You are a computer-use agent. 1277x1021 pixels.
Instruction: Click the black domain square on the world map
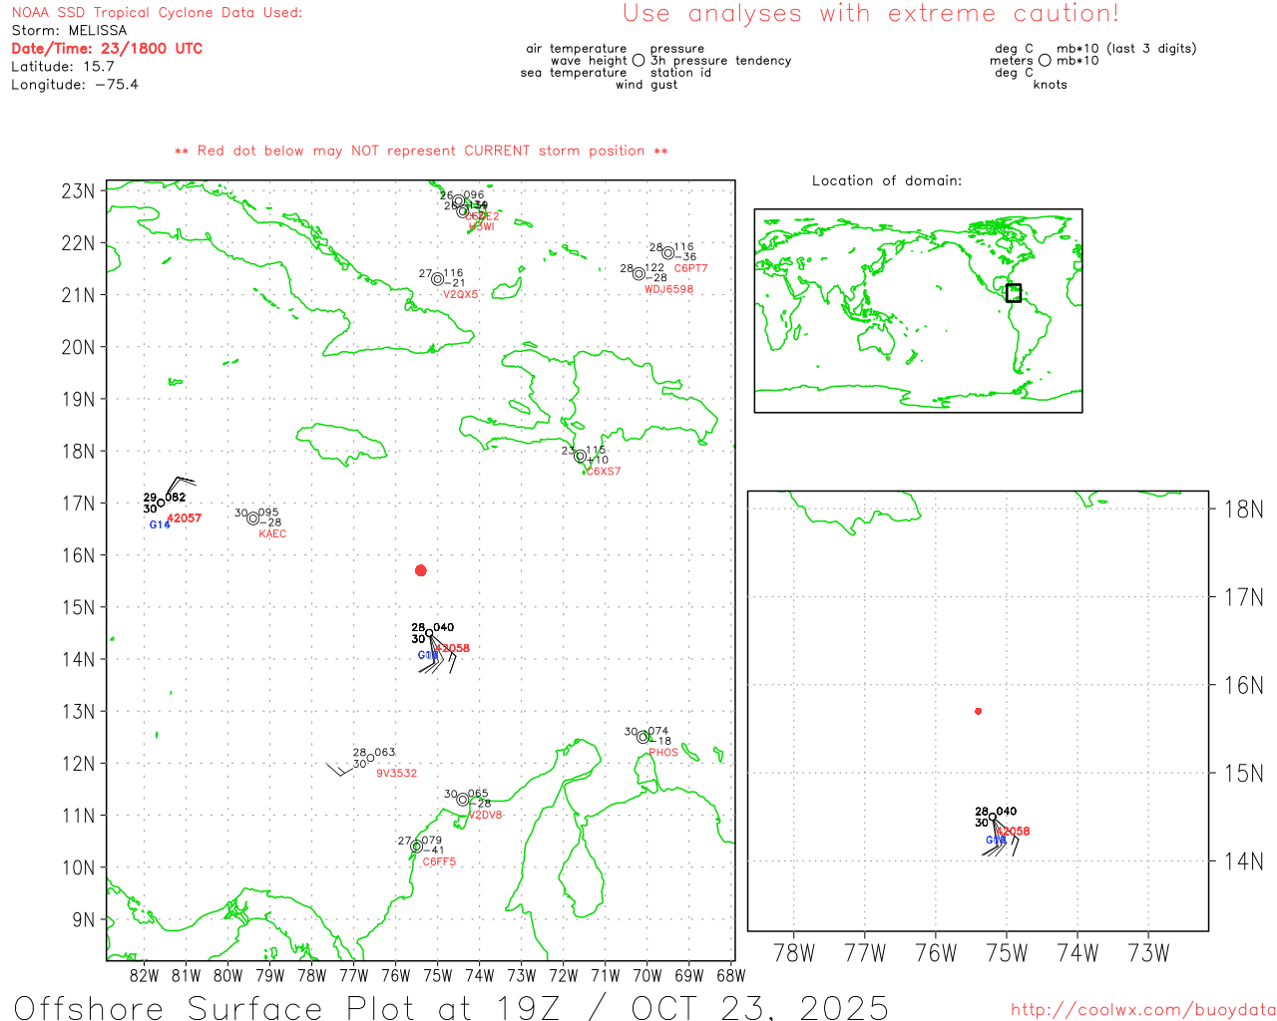1014,293
